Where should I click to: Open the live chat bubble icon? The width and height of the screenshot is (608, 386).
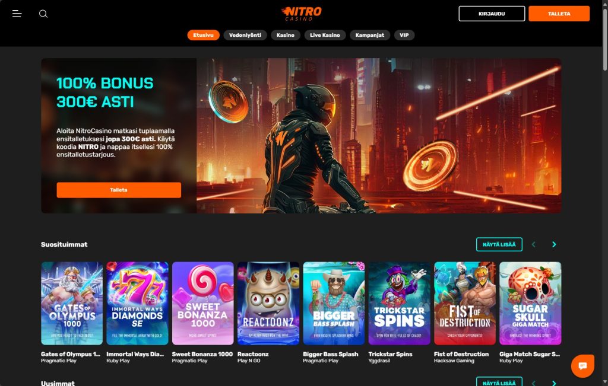pos(582,366)
